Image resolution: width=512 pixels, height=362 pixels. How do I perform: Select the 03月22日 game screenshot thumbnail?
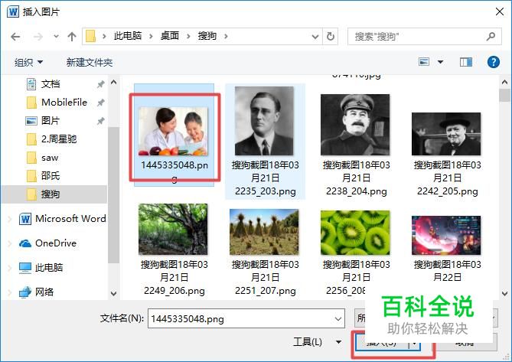(x=446, y=235)
